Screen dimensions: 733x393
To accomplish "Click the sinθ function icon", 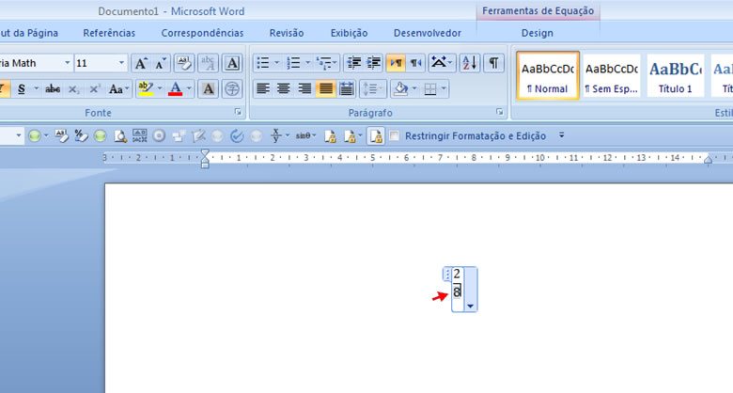I will point(303,135).
